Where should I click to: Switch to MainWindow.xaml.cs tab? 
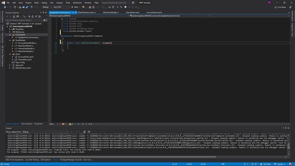click(x=87, y=12)
